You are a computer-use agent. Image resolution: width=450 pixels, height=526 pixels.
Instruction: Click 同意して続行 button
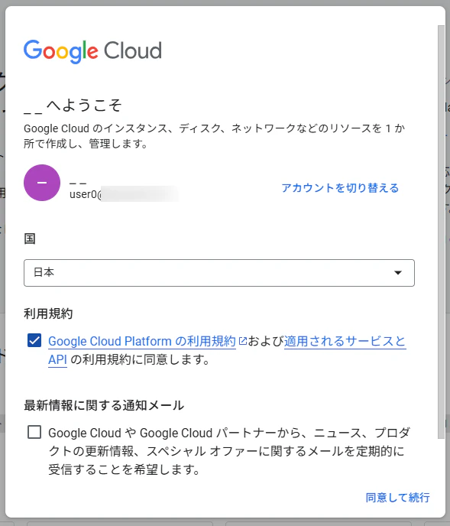397,498
